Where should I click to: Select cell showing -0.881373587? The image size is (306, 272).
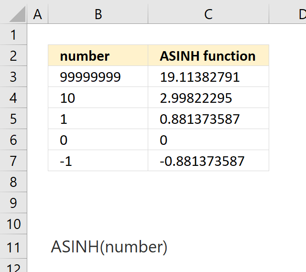coord(208,161)
